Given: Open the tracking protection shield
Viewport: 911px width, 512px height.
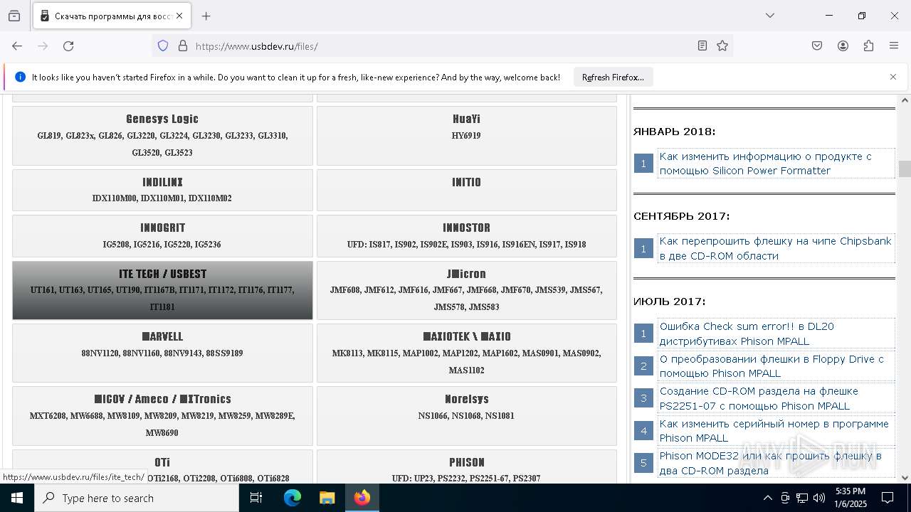Looking at the screenshot, I should click(x=163, y=46).
